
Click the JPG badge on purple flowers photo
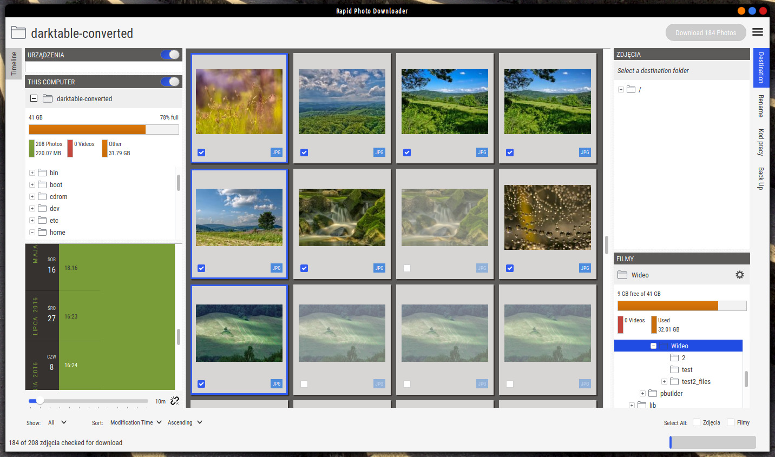(x=277, y=153)
